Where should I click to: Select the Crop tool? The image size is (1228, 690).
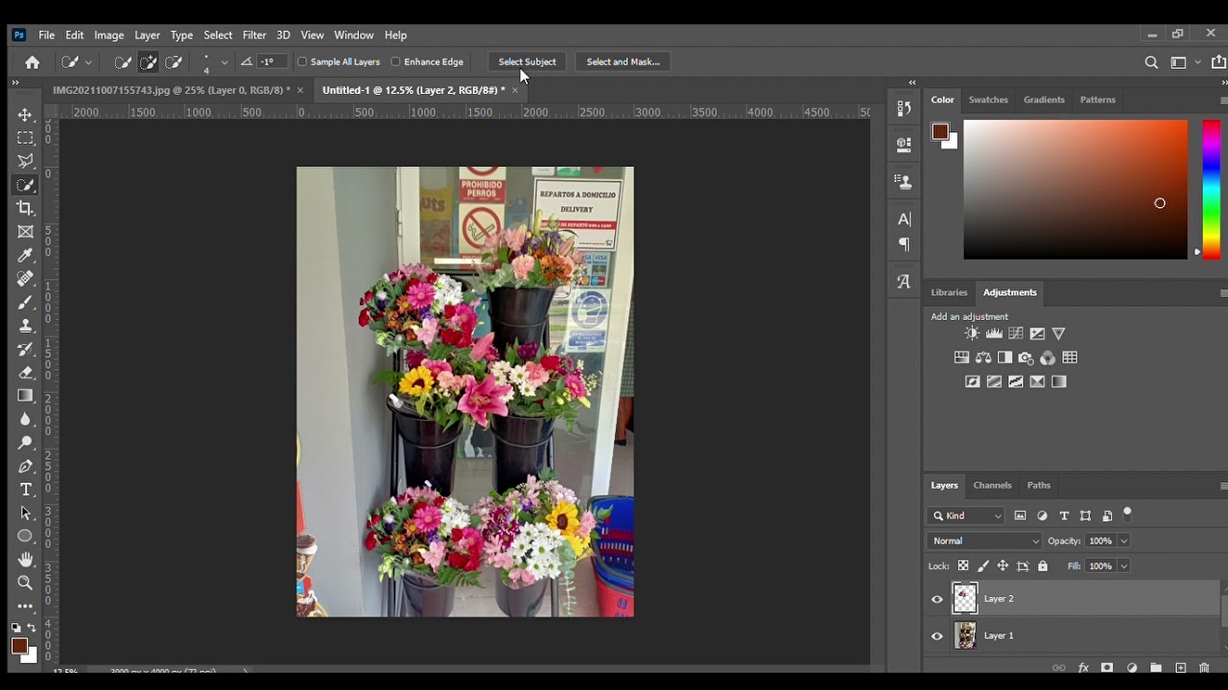[26, 208]
